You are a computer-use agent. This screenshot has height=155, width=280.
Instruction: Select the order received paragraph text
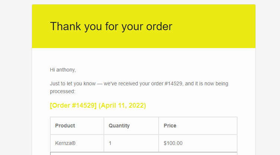(x=139, y=88)
